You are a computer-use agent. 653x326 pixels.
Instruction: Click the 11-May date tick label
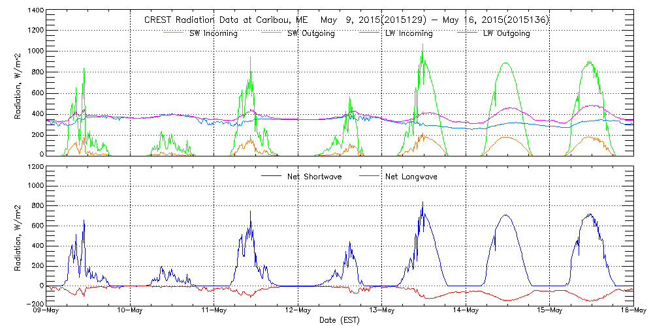click(214, 310)
